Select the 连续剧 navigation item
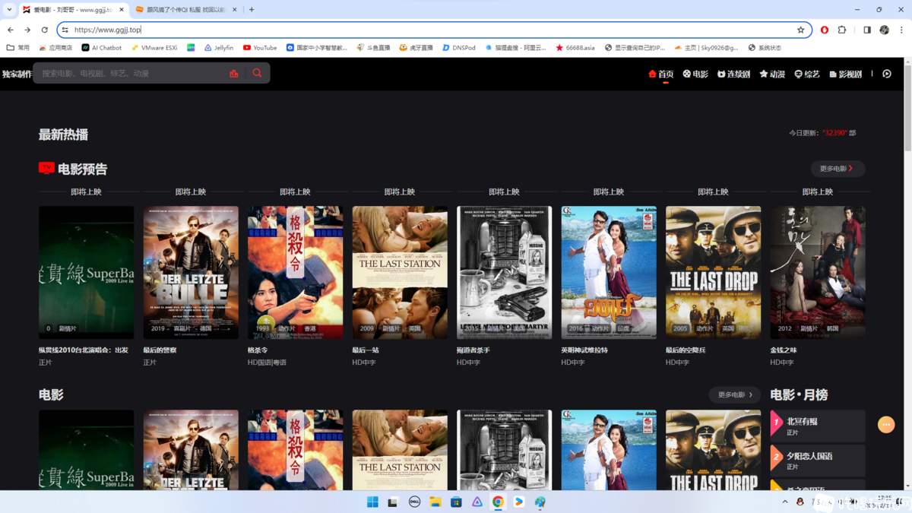 pyautogui.click(x=733, y=74)
